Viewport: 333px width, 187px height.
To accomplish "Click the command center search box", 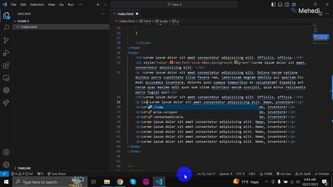I will coord(174,5).
